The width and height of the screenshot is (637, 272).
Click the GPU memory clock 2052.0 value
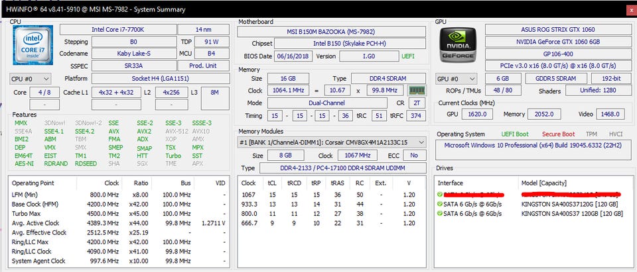point(543,114)
